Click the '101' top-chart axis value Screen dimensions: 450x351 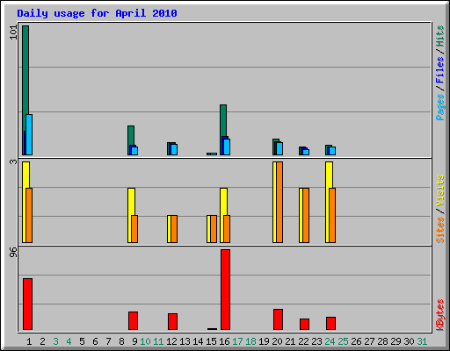[x=13, y=32]
